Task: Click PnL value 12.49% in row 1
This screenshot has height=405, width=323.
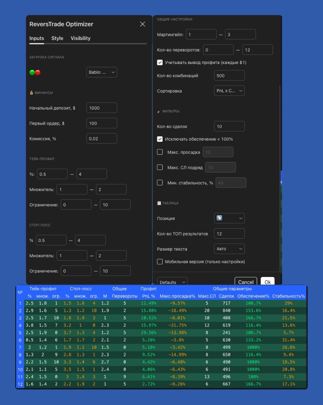Action: 148,303
